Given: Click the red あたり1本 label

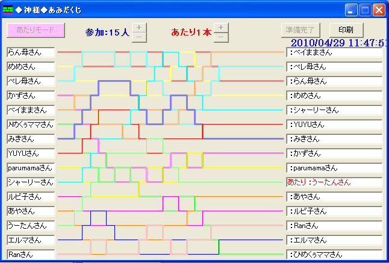Looking at the screenshot, I should 191,32.
